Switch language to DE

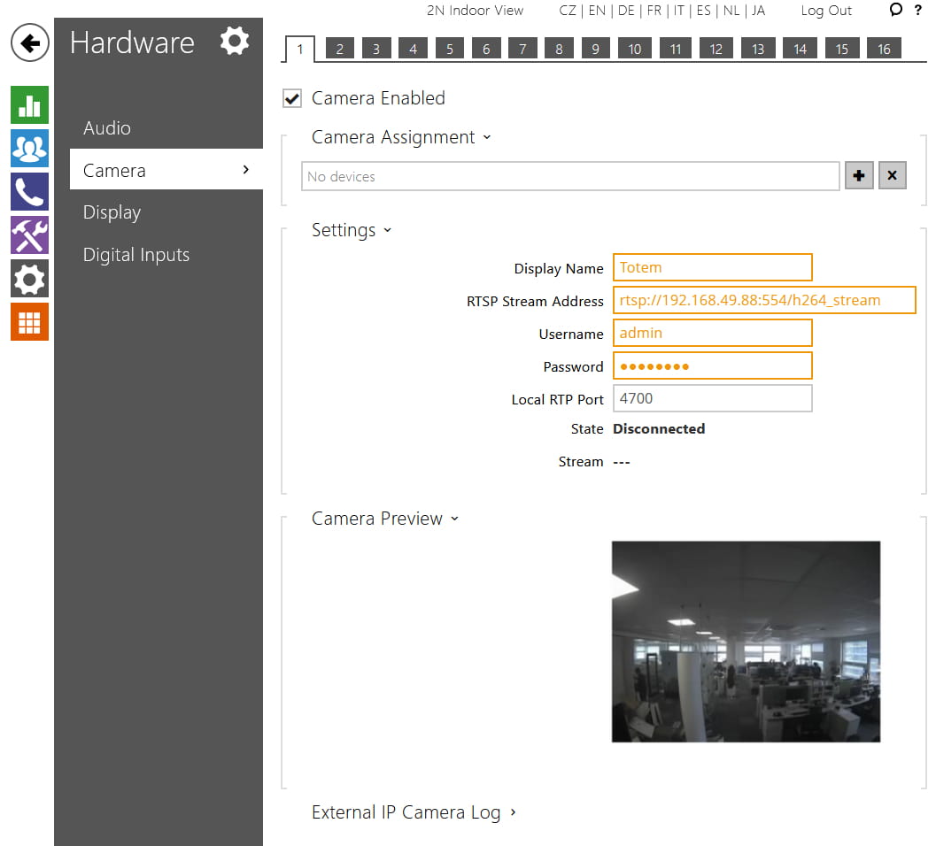[626, 10]
